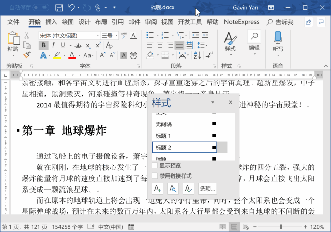331x232 pixels.
Task: Open the 样式 pane options arrow
Action: point(213,103)
